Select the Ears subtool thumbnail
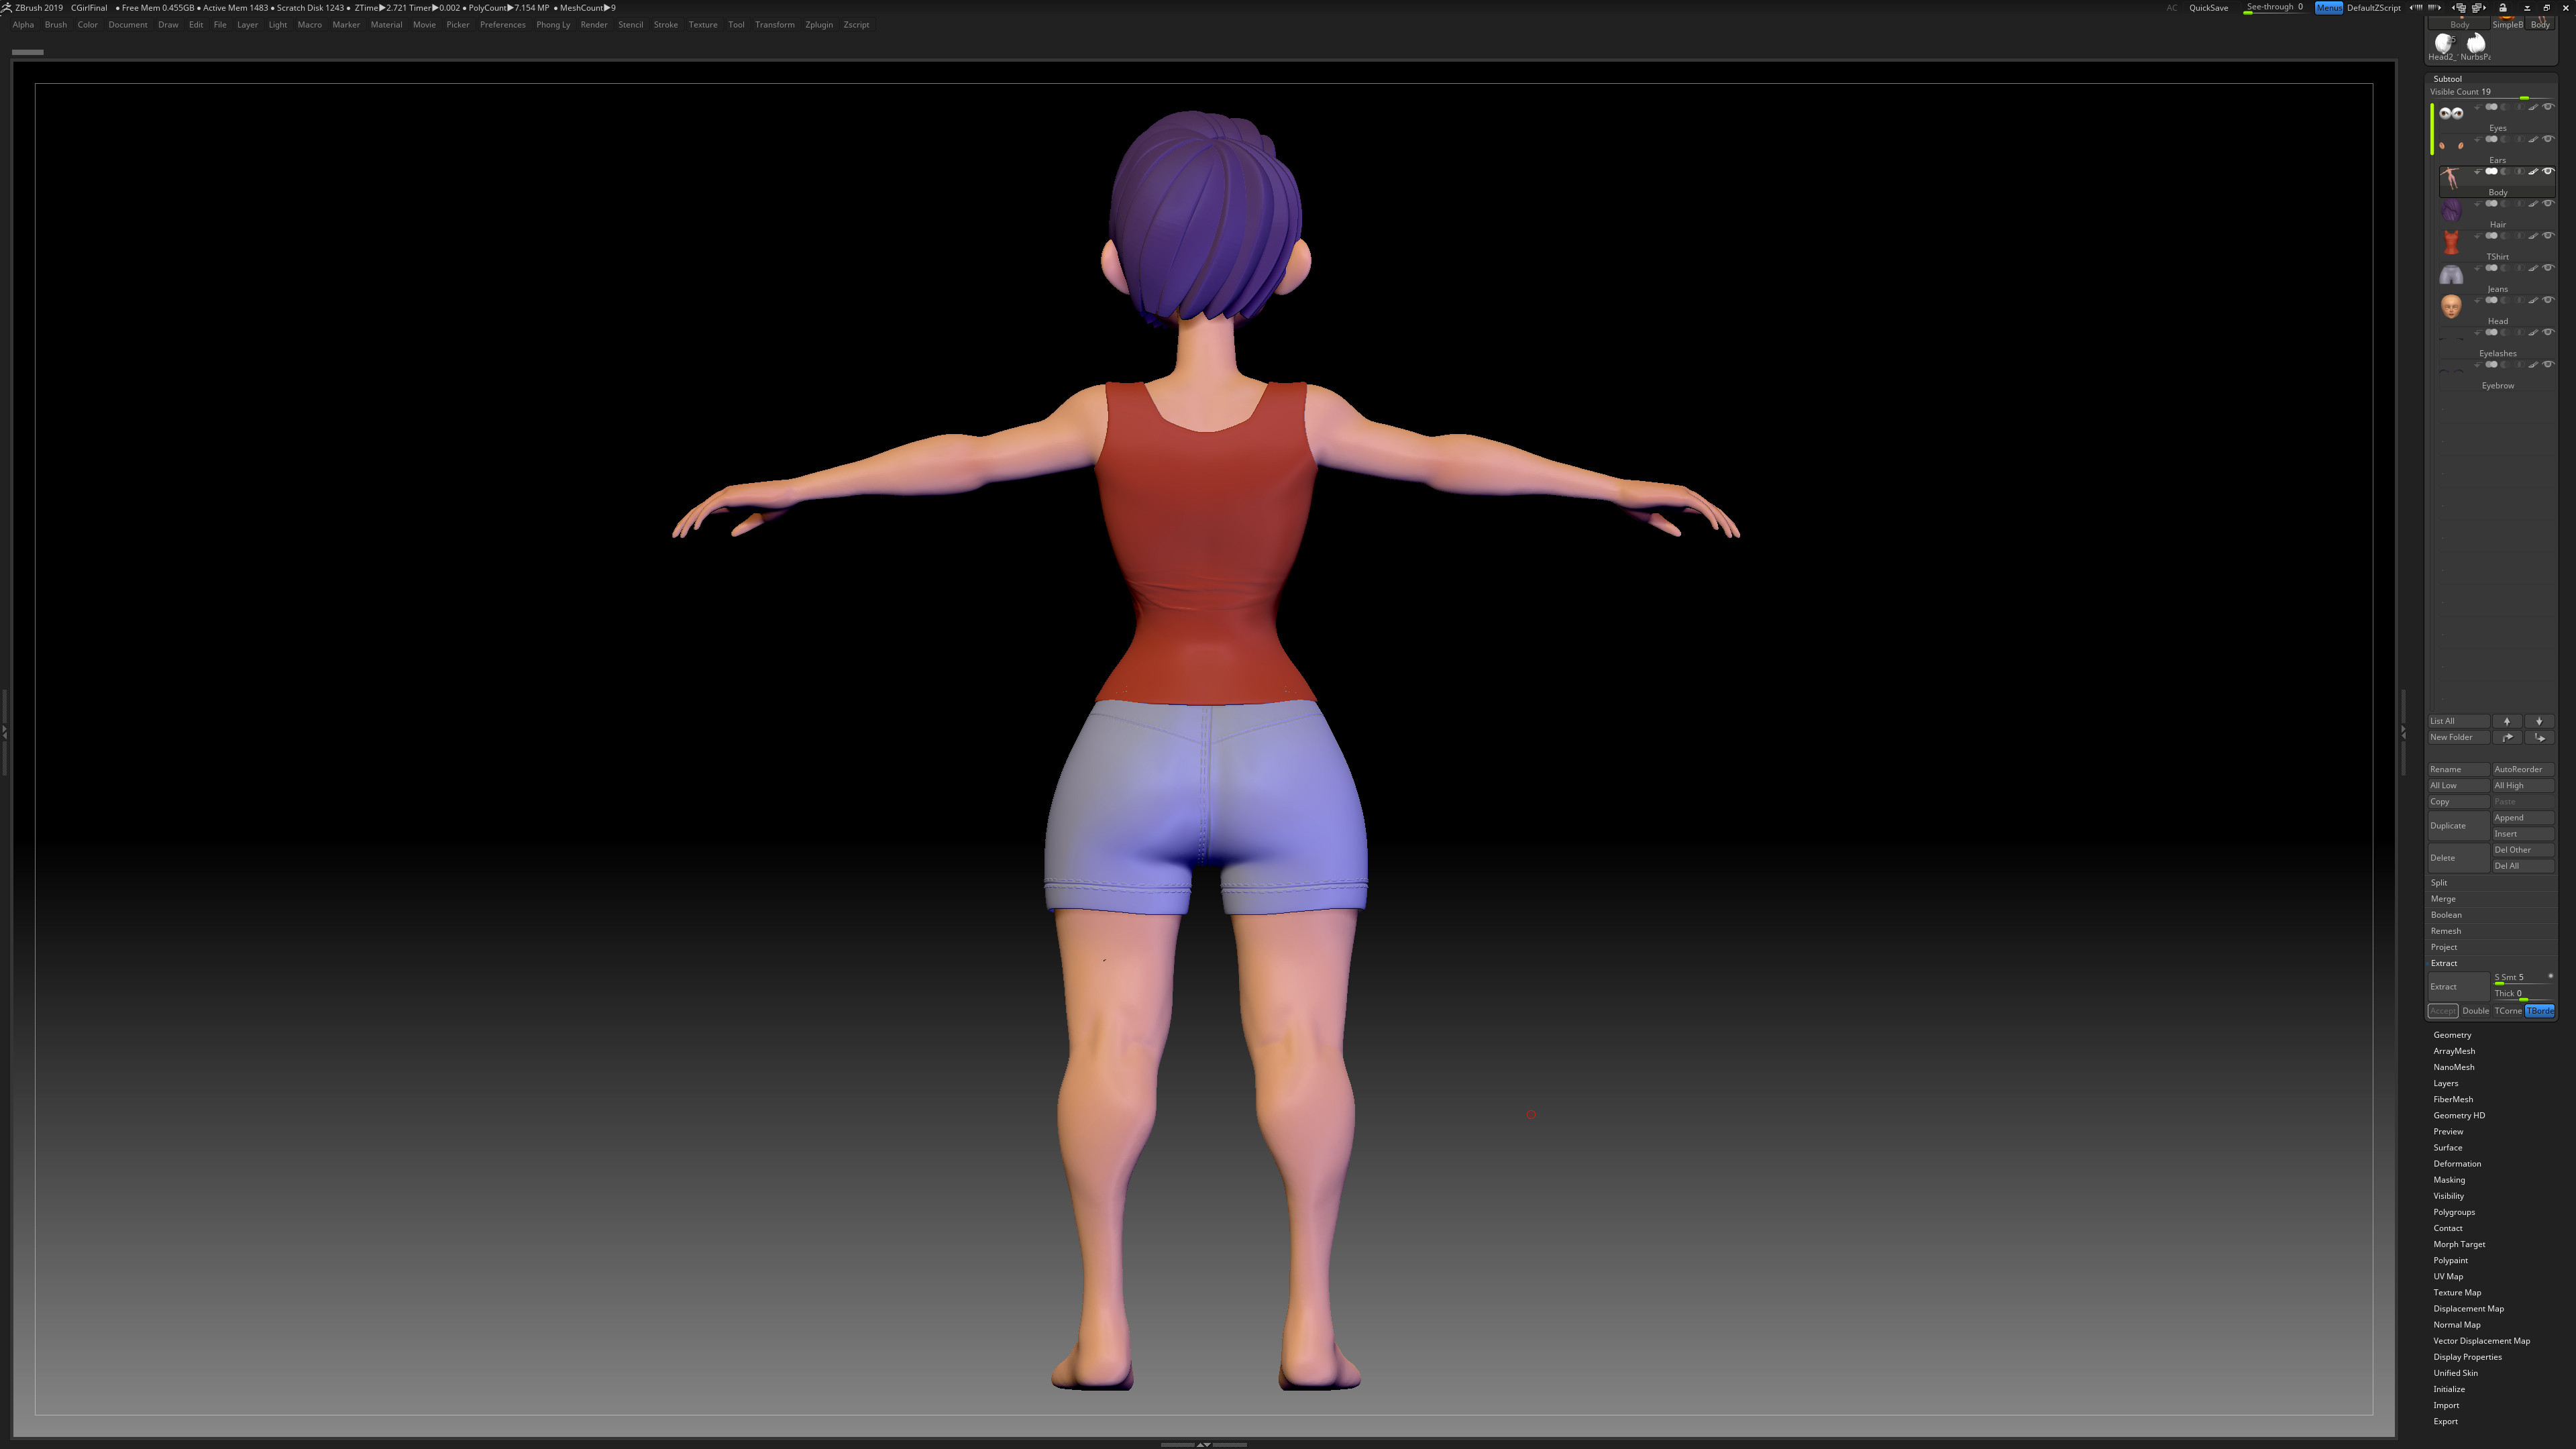Image resolution: width=2576 pixels, height=1449 pixels. coord(2451,145)
